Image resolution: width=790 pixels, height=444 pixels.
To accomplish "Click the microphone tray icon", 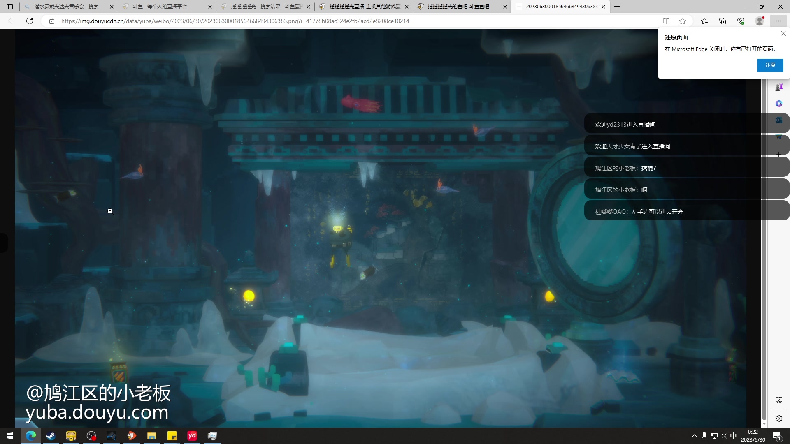I will coord(704,436).
